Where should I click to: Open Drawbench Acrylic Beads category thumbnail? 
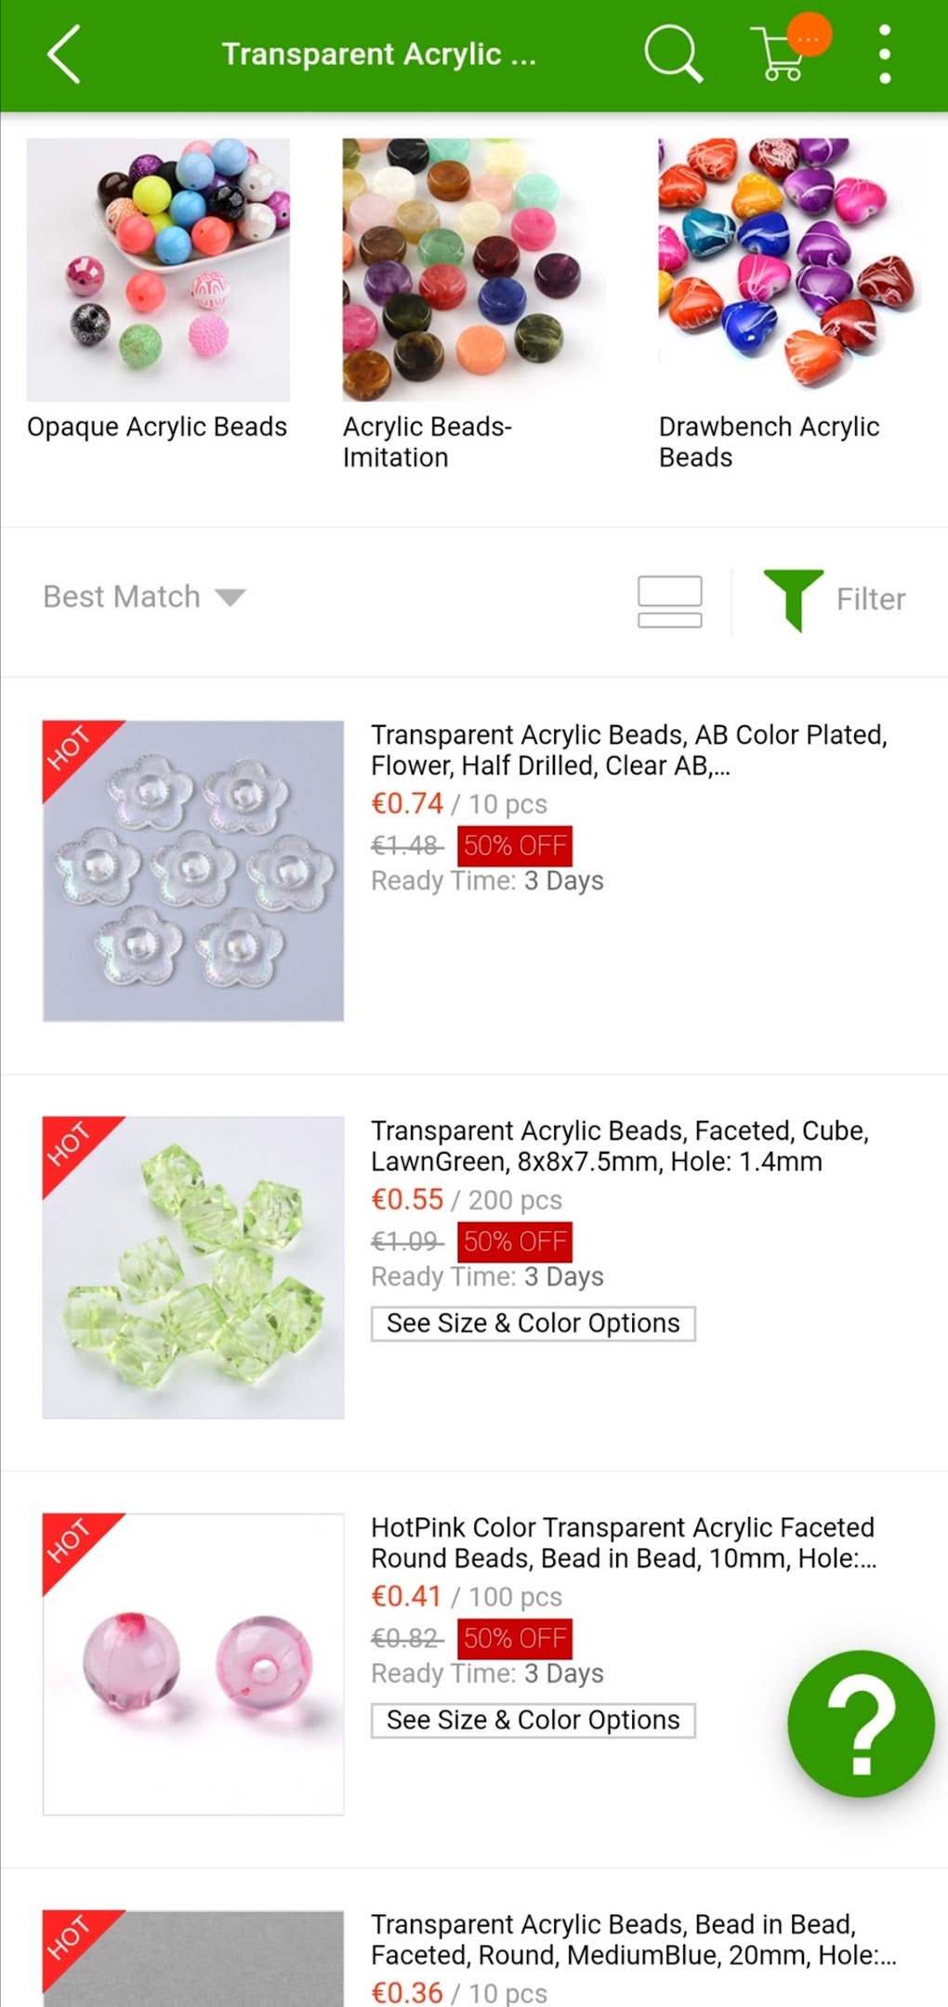pos(790,265)
